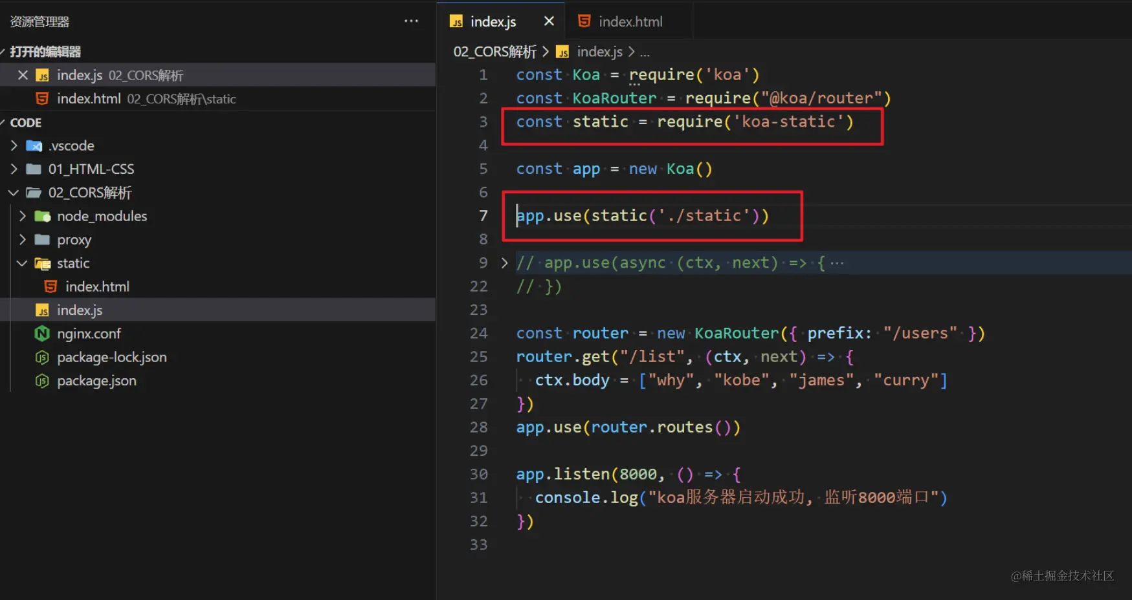The image size is (1132, 600).
Task: Click the package.json file icon
Action: pyautogui.click(x=42, y=381)
